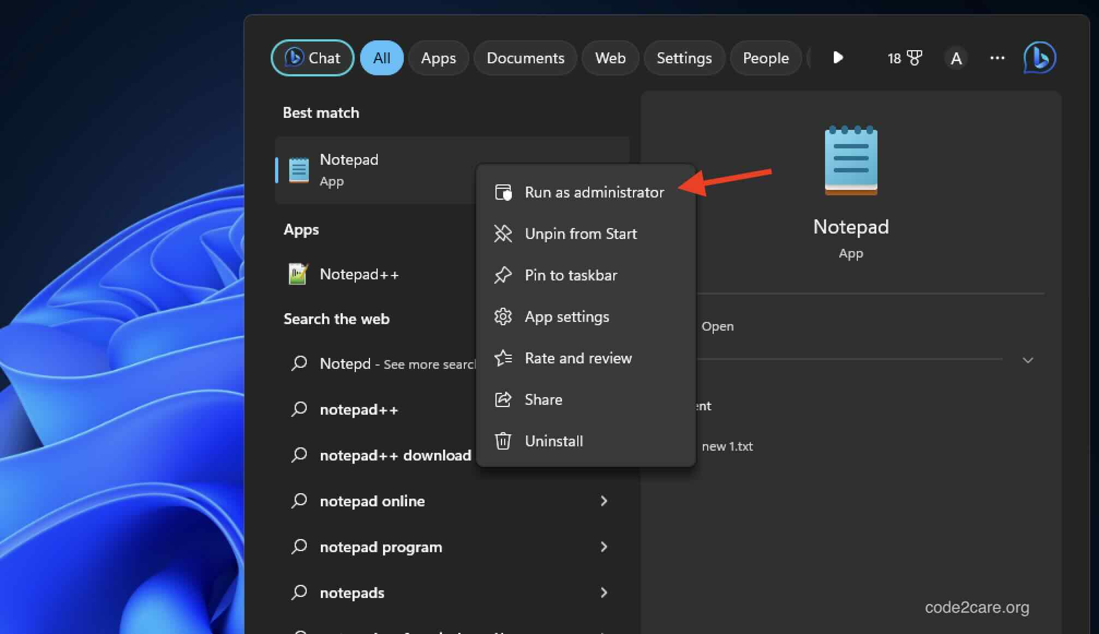Image resolution: width=1099 pixels, height=634 pixels.
Task: Open Bing Chat with the Bing icon
Action: (1039, 58)
